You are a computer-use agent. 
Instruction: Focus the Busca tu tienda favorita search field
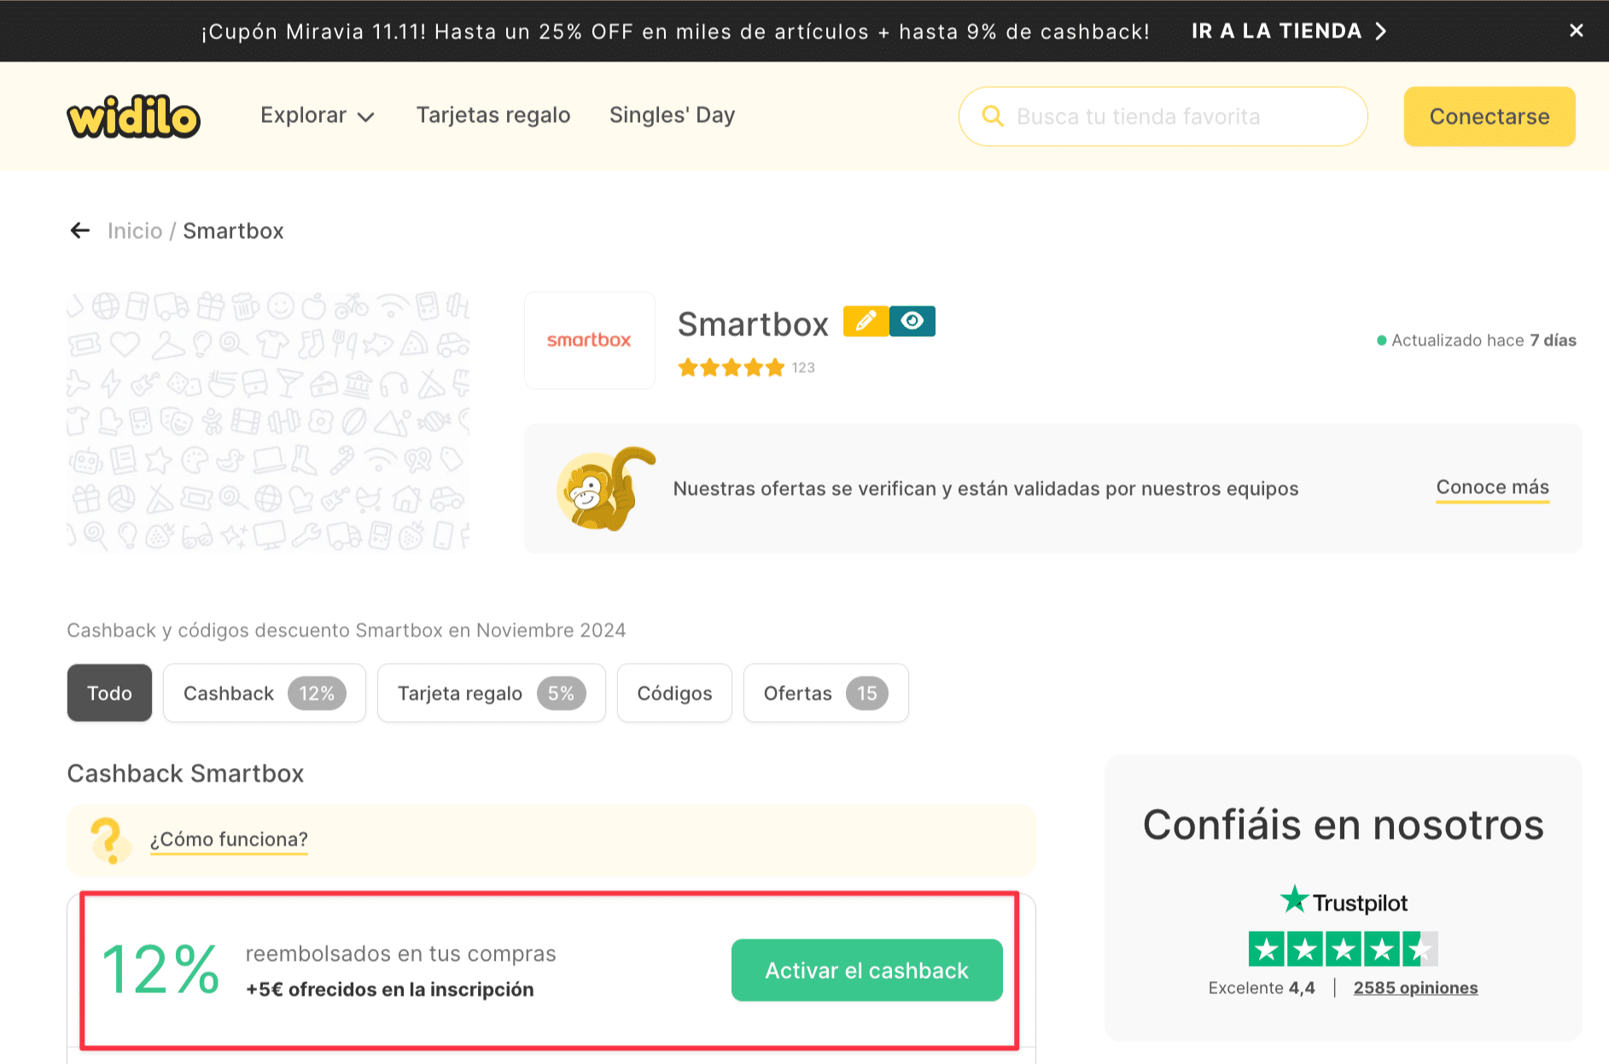1163,116
